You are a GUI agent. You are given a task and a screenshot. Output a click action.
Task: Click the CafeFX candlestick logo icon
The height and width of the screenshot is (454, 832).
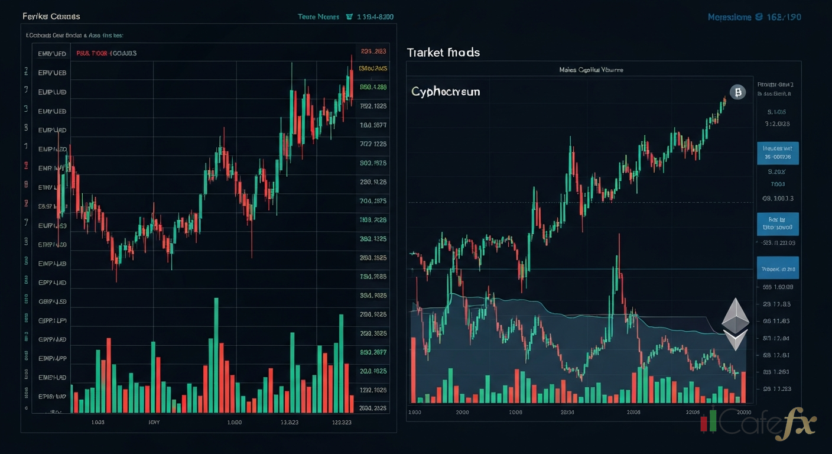pyautogui.click(x=709, y=421)
